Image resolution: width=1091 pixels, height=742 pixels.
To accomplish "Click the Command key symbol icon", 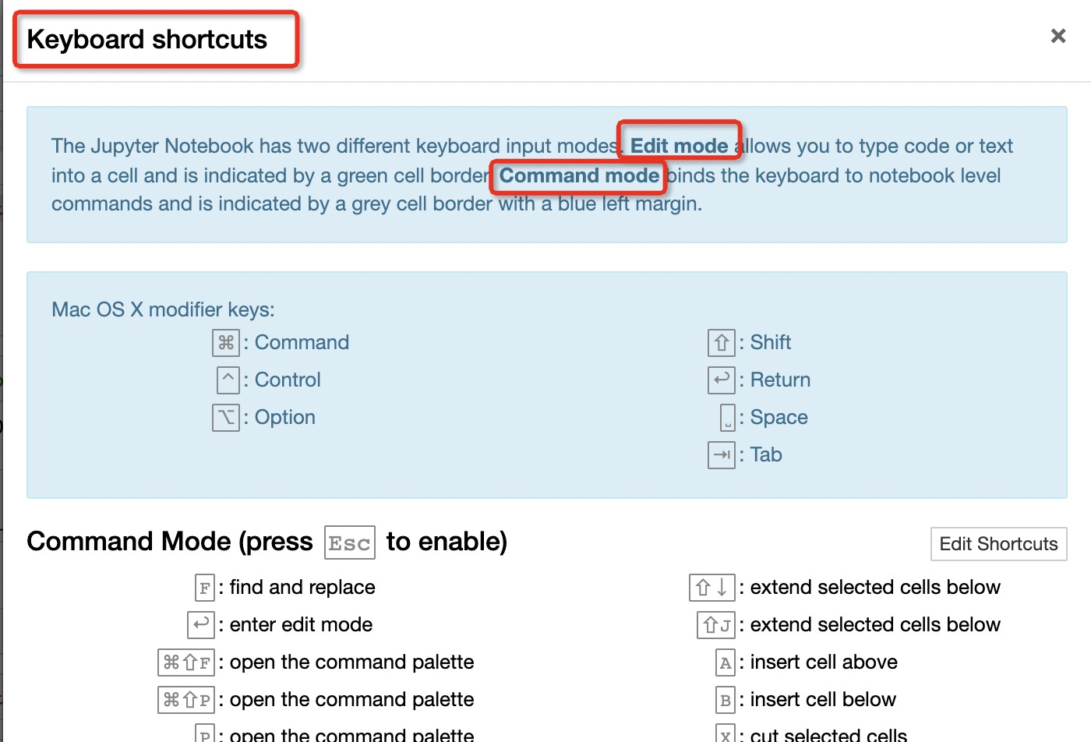I will [x=226, y=342].
